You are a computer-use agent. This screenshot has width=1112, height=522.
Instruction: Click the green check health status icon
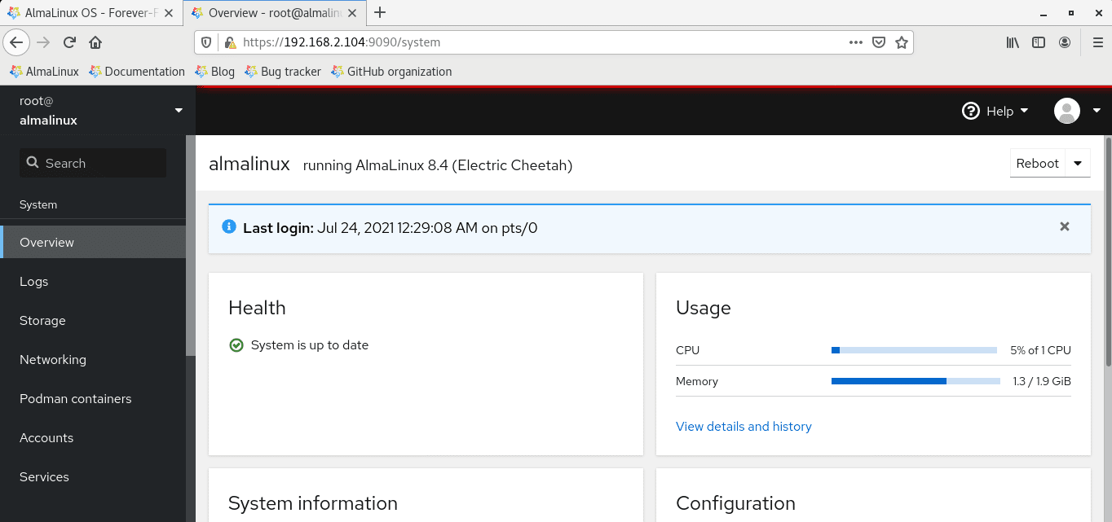pos(236,345)
